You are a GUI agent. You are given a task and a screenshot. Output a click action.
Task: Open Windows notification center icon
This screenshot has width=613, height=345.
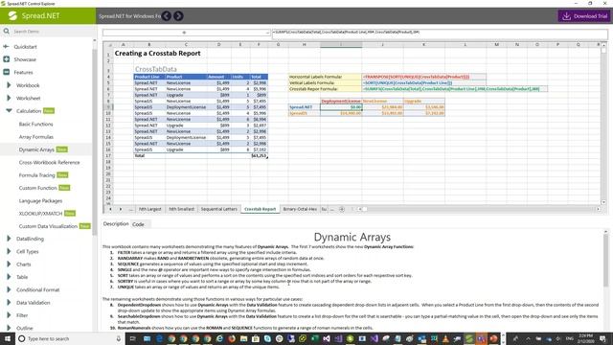(603, 338)
